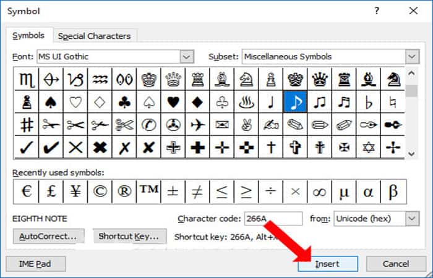Screen dimensions: 433x278
Task: Select the envelope symbol
Action: 221,124
